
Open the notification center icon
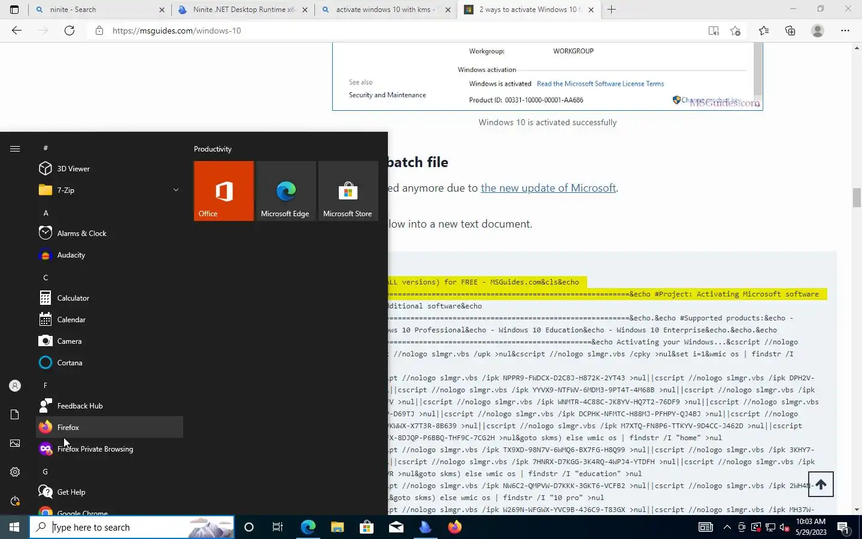point(843,528)
